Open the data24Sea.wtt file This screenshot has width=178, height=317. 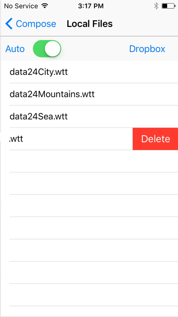pyautogui.click(x=38, y=116)
